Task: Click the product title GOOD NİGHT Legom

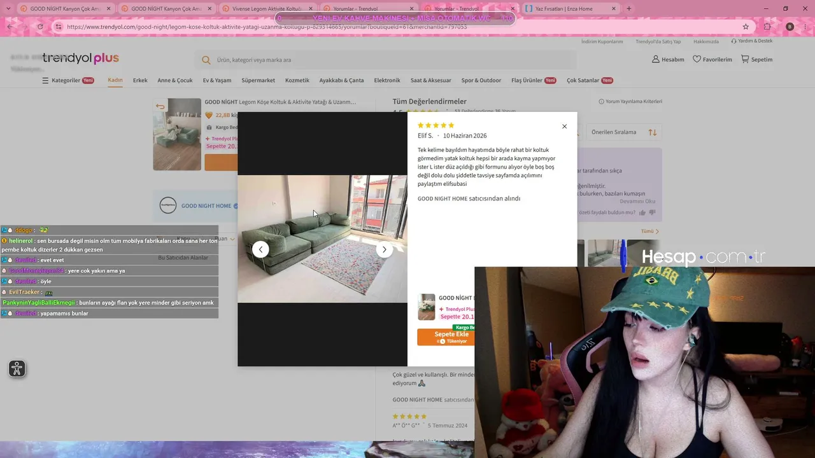Action: 280,102
